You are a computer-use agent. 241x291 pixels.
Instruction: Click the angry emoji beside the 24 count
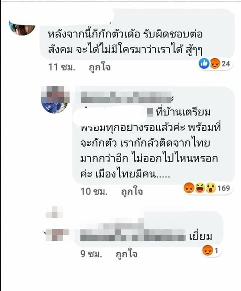click(x=214, y=64)
